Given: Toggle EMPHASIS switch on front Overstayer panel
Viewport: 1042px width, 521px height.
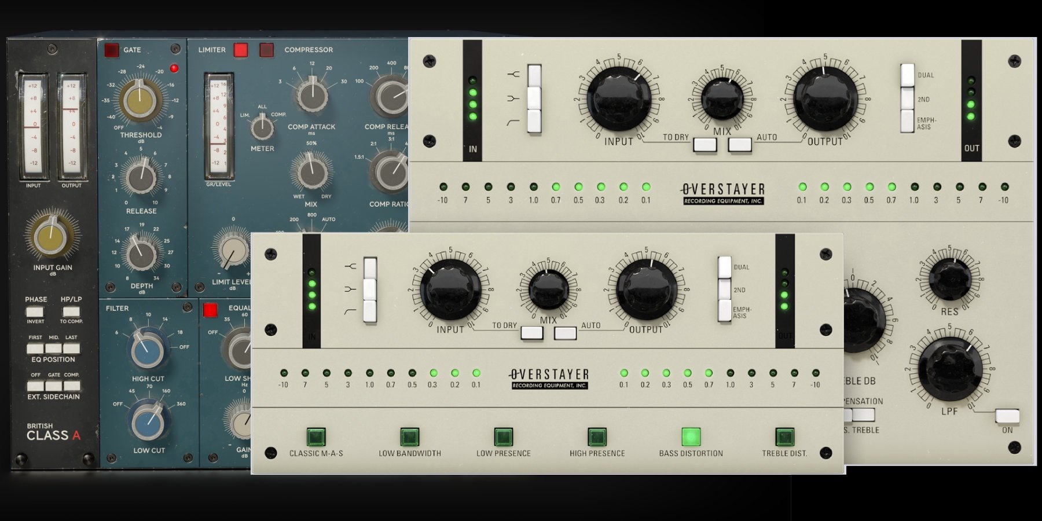Looking at the screenshot, I should (x=724, y=311).
